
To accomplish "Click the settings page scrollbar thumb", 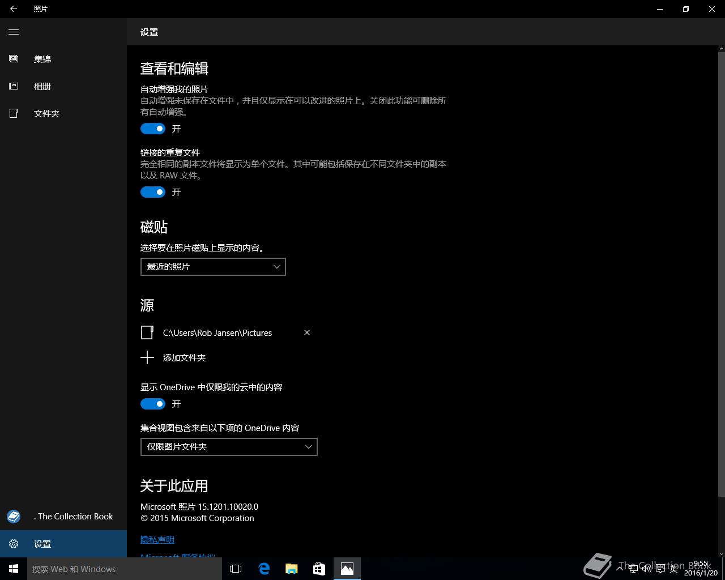I will tap(721, 274).
